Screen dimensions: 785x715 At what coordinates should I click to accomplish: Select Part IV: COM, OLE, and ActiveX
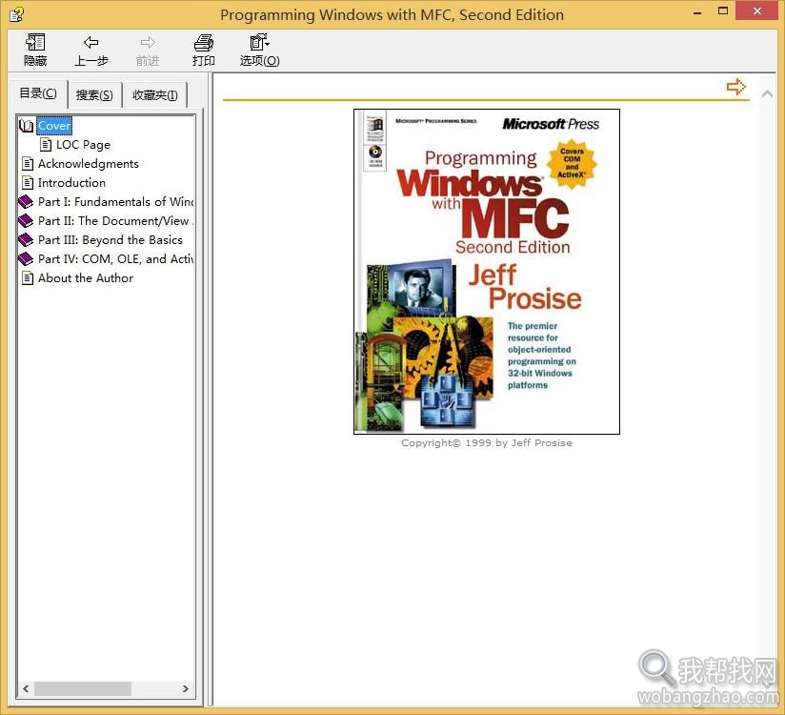coord(115,259)
